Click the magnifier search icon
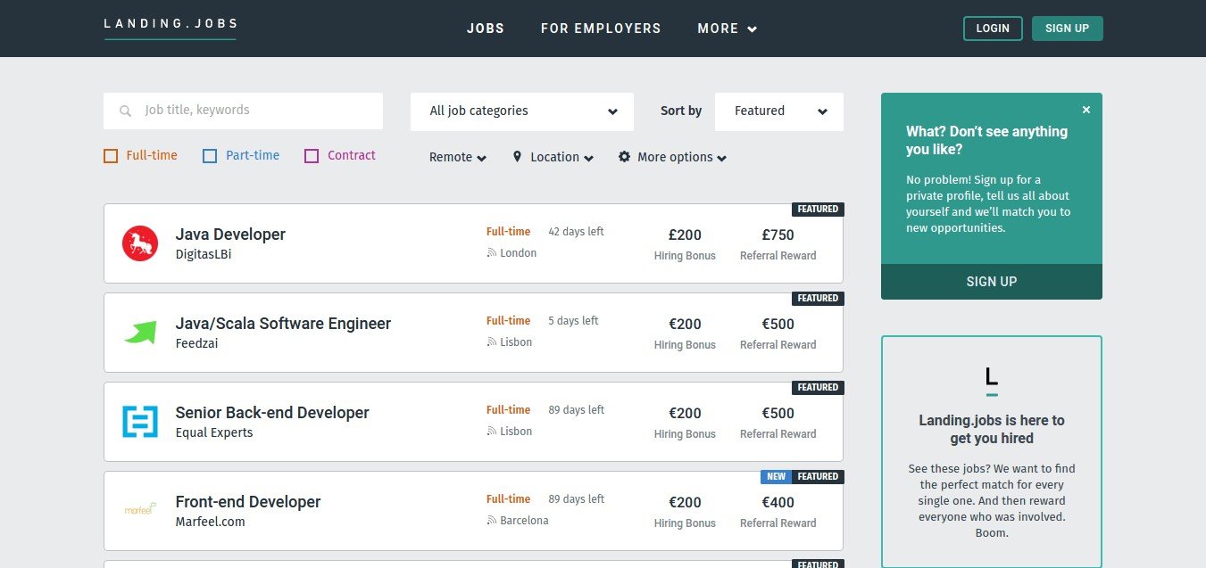Viewport: 1206px width, 568px height. point(126,111)
